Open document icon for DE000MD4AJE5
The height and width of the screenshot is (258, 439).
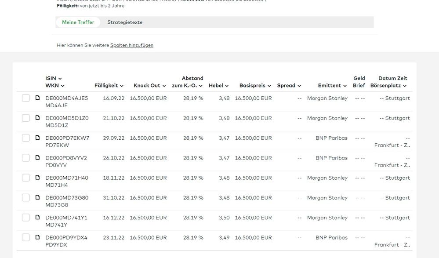38,98
